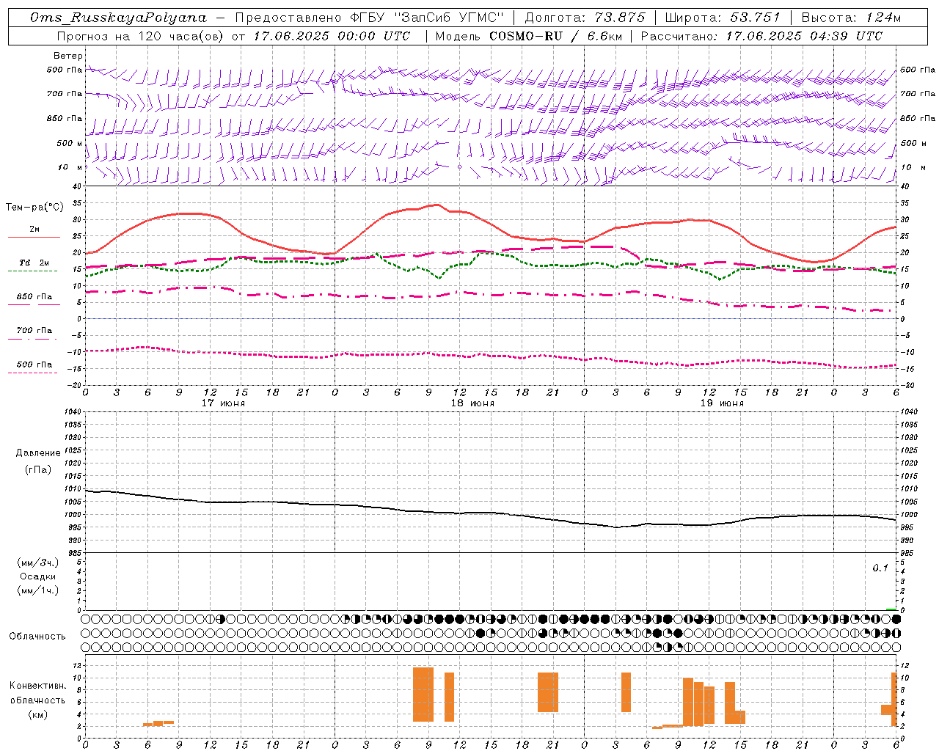Image resolution: width=939 pixels, height=751 pixels.
Task: Click the 'Давление' pressure panel label
Action: 38,453
